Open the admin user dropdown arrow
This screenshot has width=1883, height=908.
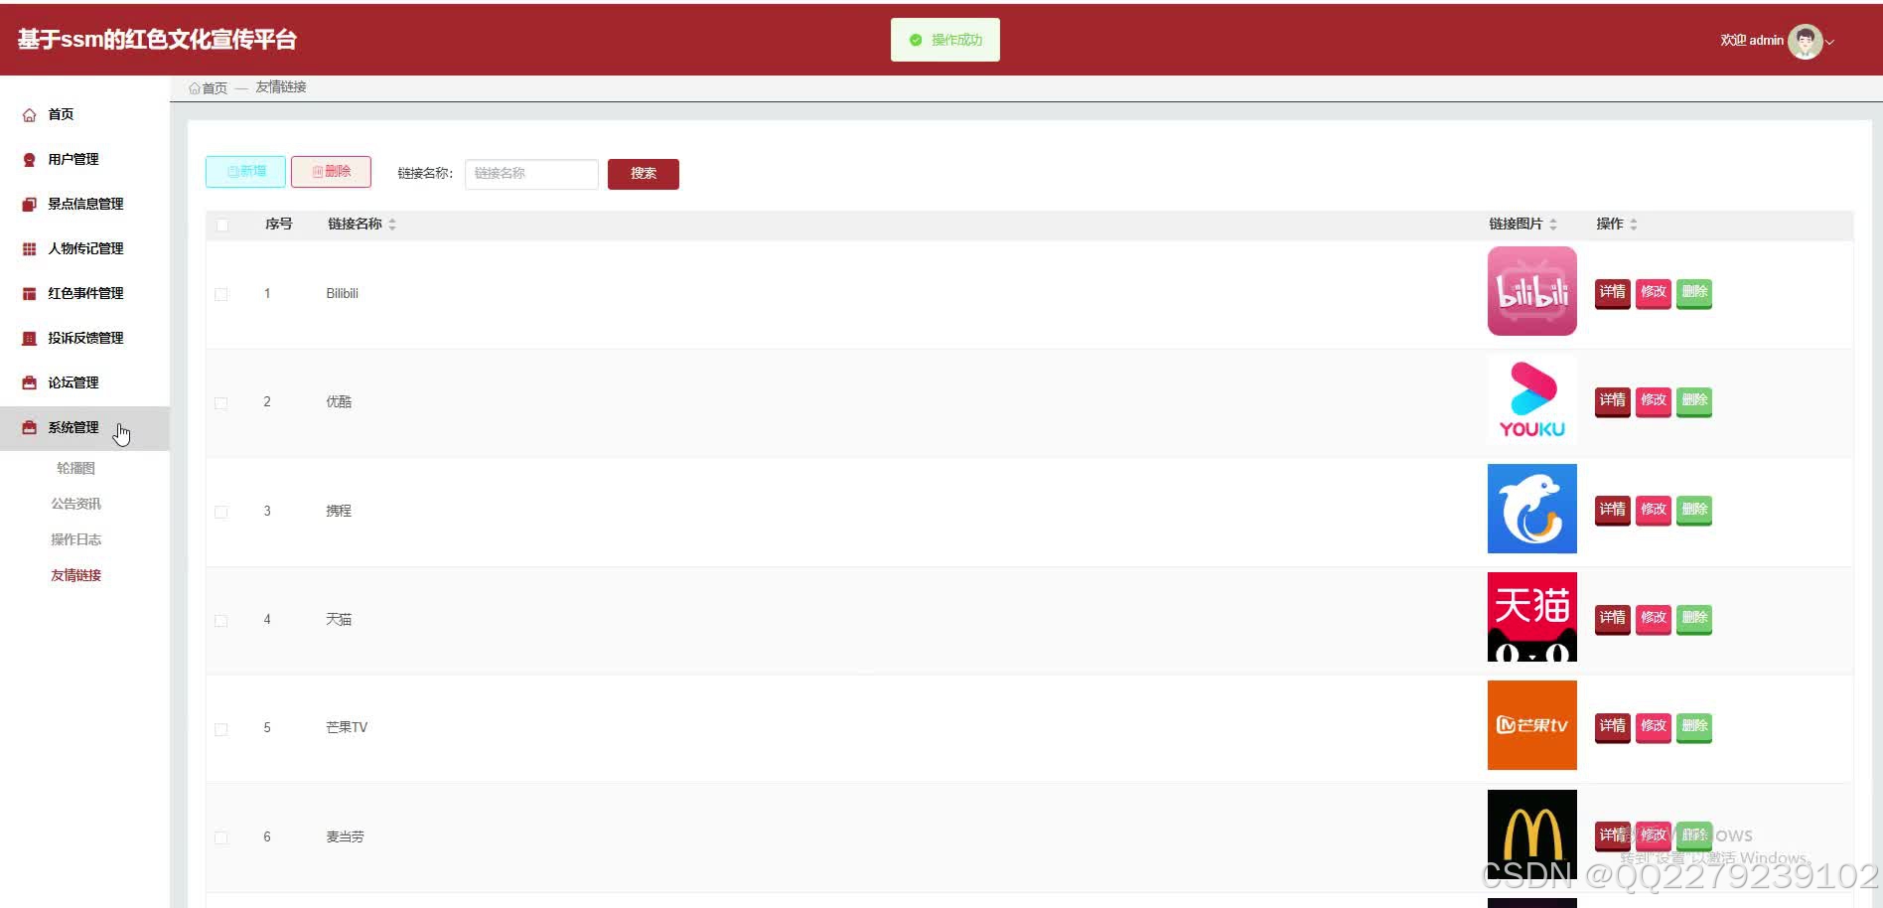tap(1829, 42)
